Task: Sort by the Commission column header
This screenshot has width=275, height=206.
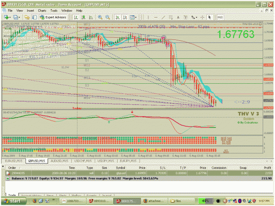Action: (219, 168)
